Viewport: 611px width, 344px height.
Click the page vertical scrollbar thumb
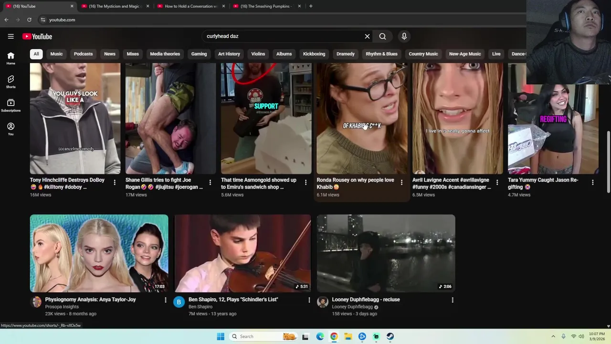pyautogui.click(x=608, y=161)
